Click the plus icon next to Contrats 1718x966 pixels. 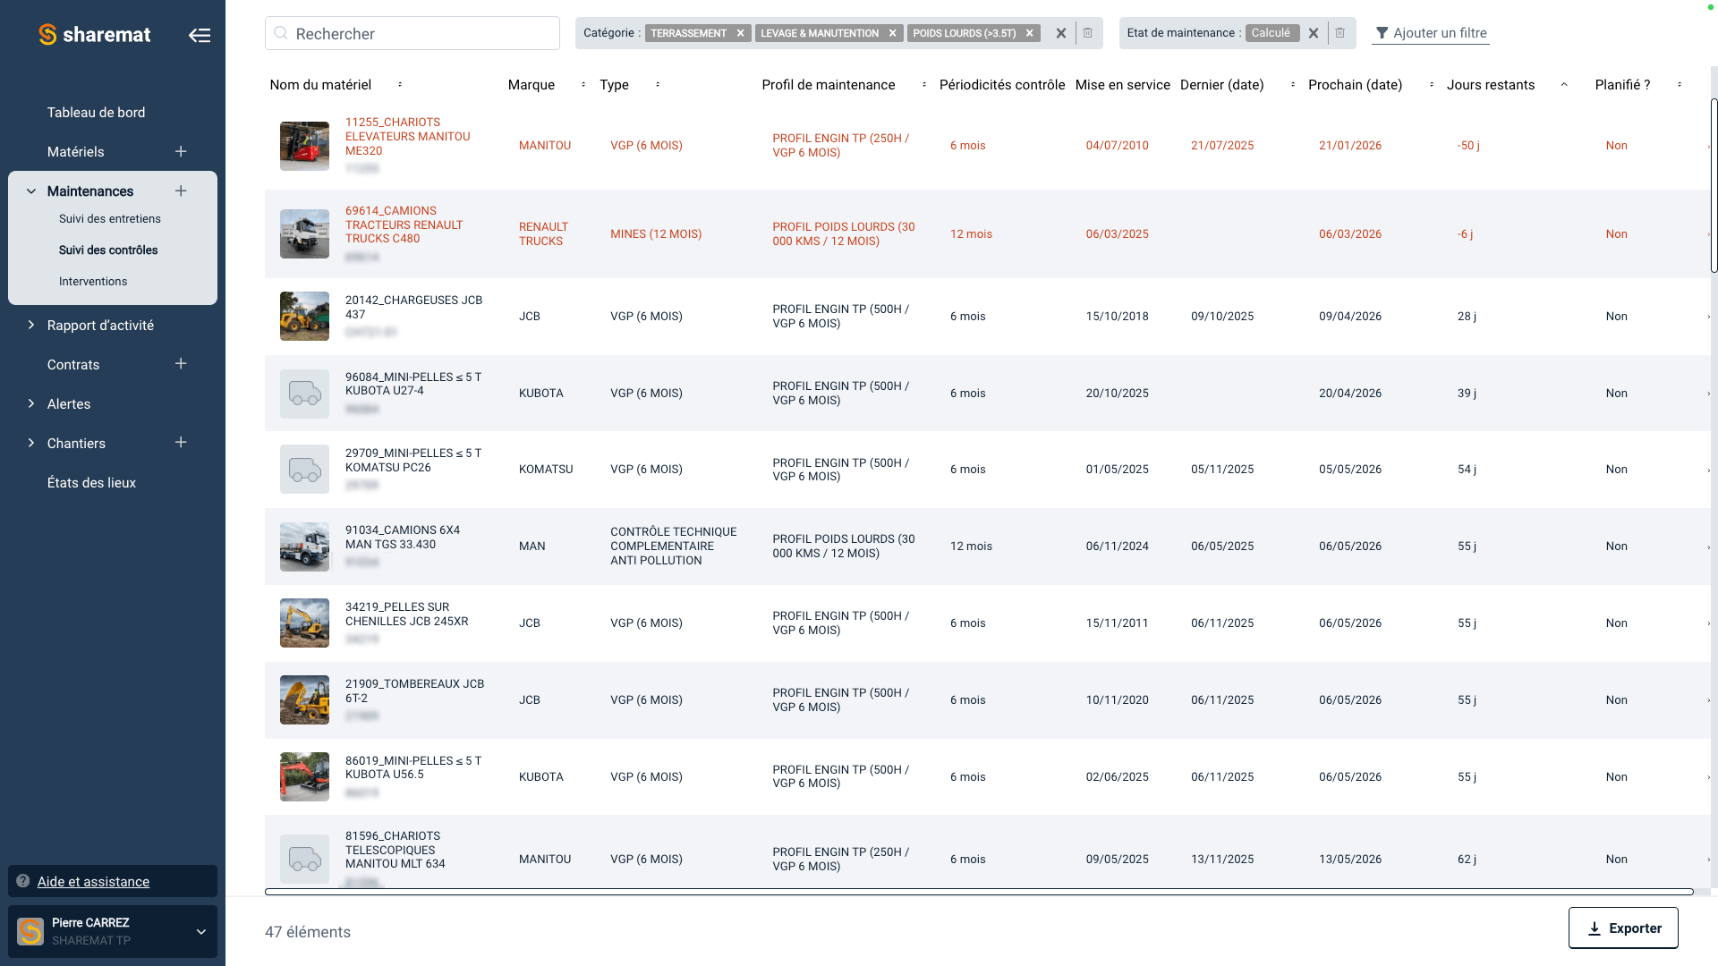(x=180, y=364)
